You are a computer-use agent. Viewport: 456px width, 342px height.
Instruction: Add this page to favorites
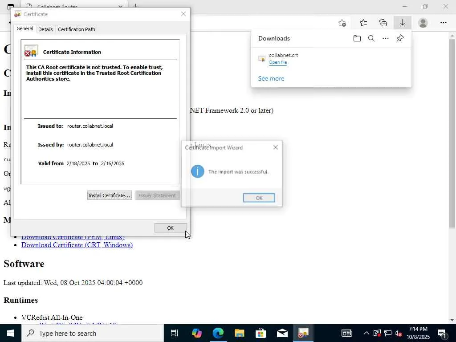pyautogui.click(x=342, y=23)
